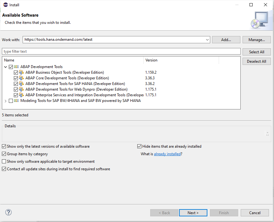
Task: Click the ABAP Development Tools for SAP HANA icon
Action: (21, 84)
